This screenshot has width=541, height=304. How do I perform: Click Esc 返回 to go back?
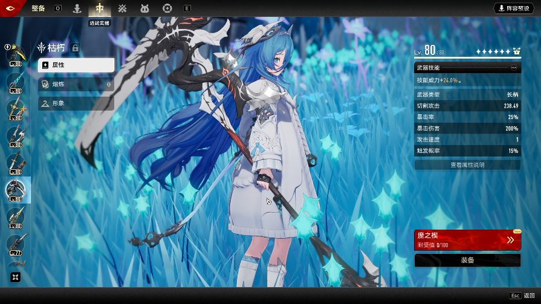click(523, 296)
